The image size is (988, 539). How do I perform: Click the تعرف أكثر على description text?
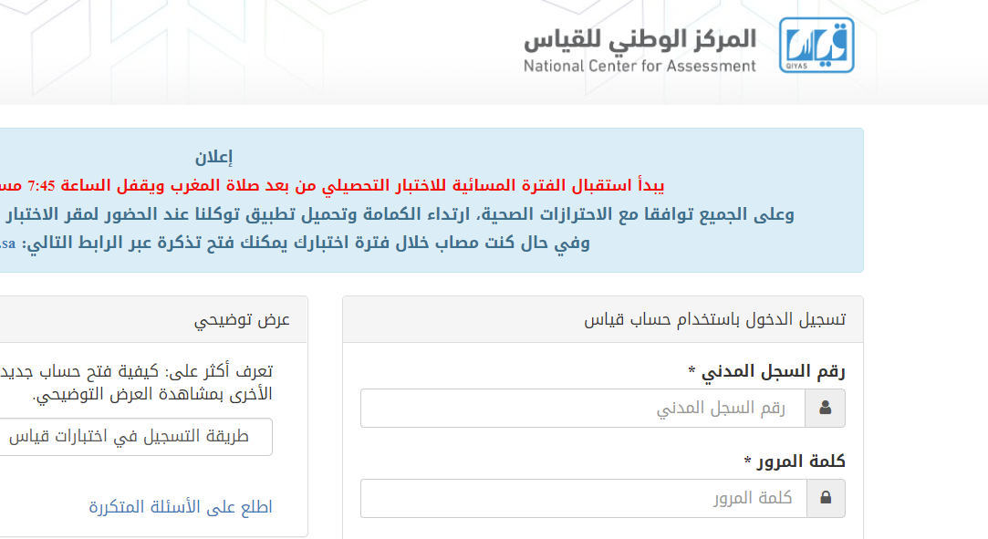136,371
